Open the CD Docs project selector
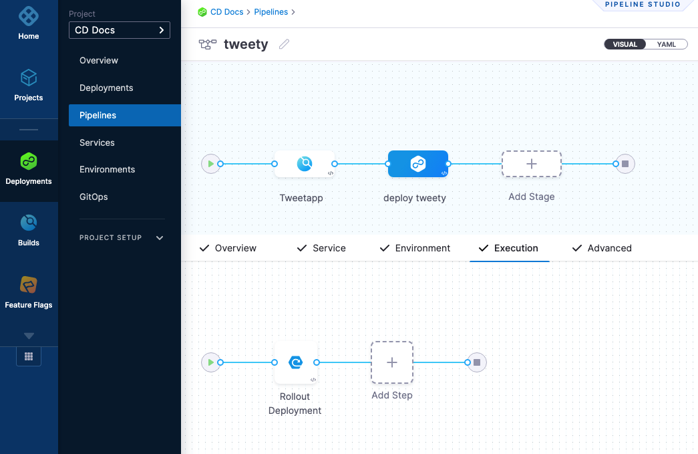 pyautogui.click(x=120, y=30)
